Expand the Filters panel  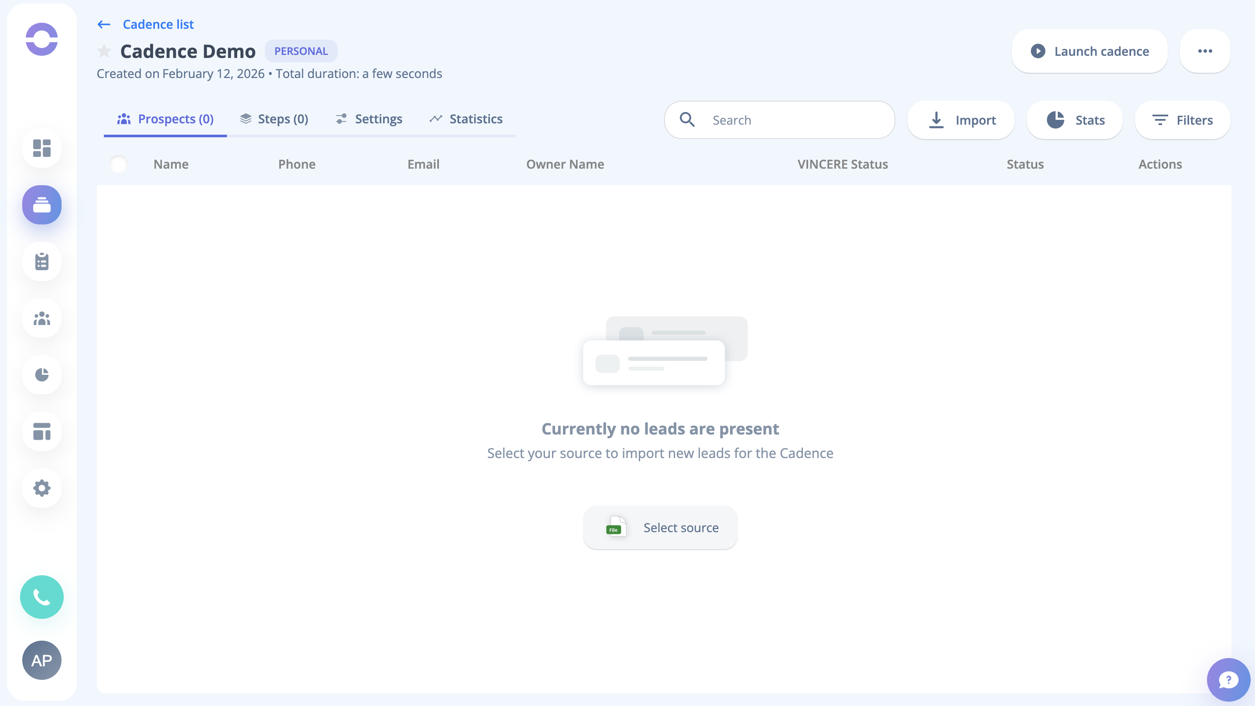pyautogui.click(x=1183, y=120)
